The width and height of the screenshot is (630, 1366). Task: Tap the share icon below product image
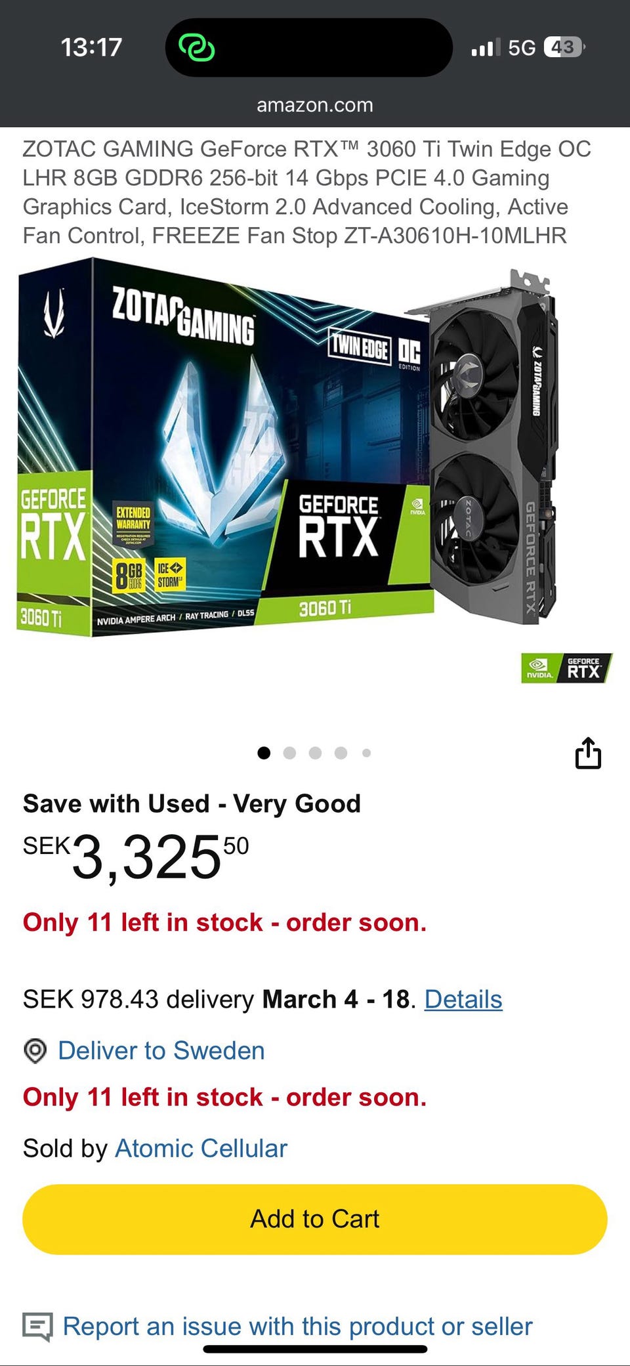[x=588, y=752]
